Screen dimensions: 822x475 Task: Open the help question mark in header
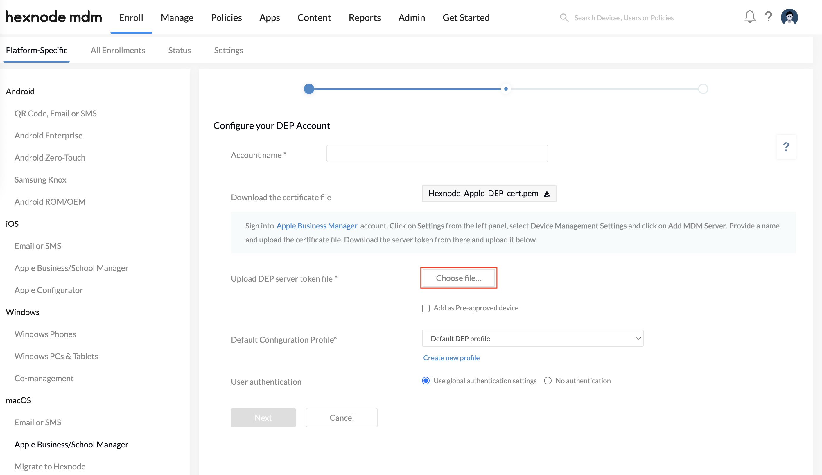[x=769, y=17]
